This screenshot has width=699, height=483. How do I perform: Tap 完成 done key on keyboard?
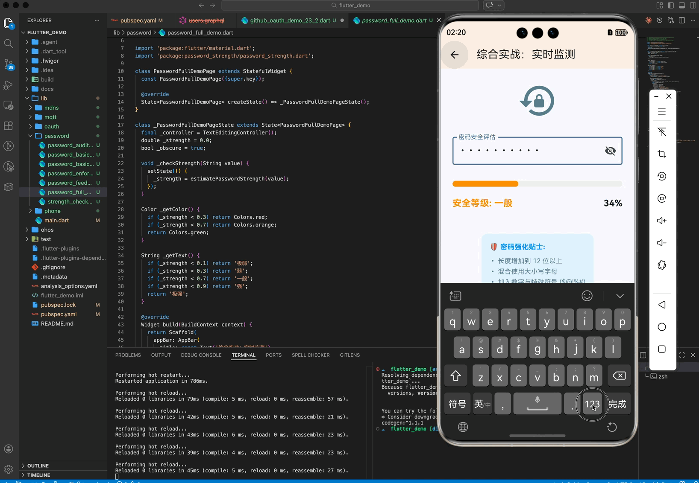click(x=617, y=404)
